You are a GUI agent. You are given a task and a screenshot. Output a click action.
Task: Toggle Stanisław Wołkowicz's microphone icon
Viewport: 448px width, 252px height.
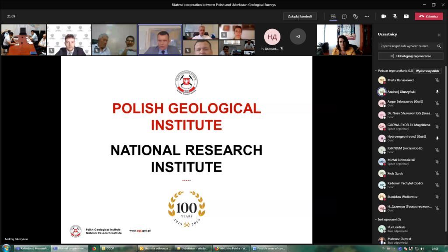[437, 196]
